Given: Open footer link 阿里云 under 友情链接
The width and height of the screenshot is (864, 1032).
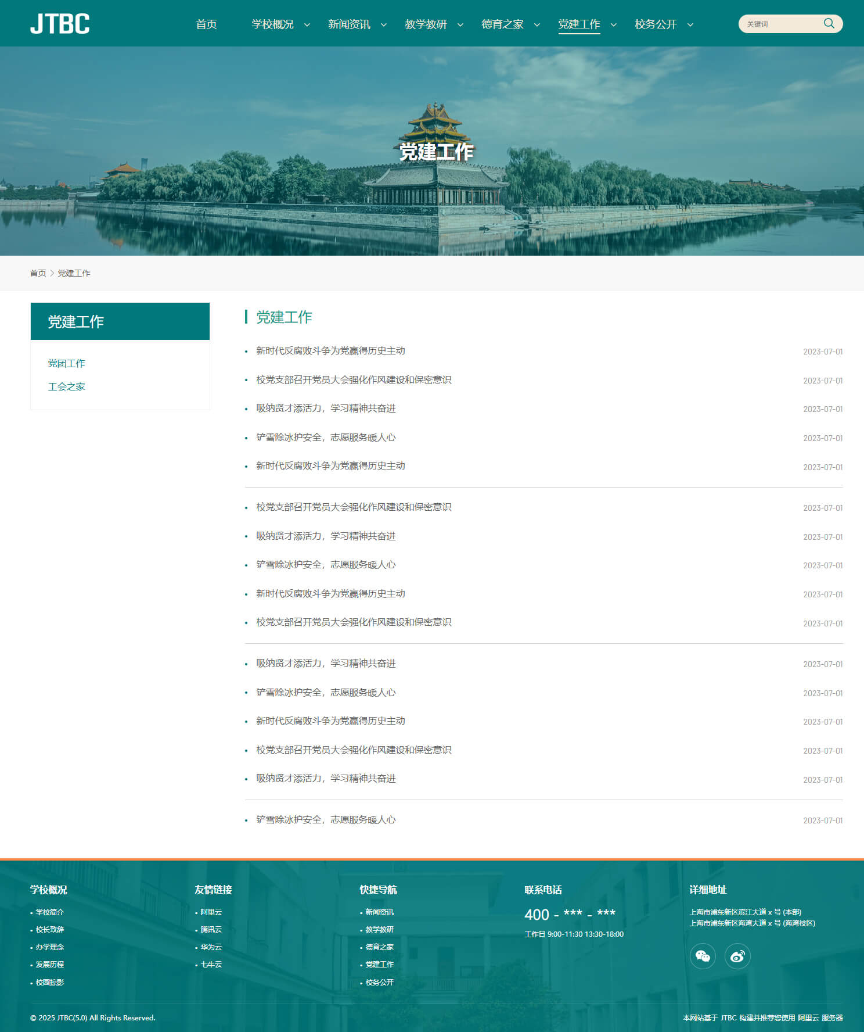Looking at the screenshot, I should pyautogui.click(x=211, y=912).
